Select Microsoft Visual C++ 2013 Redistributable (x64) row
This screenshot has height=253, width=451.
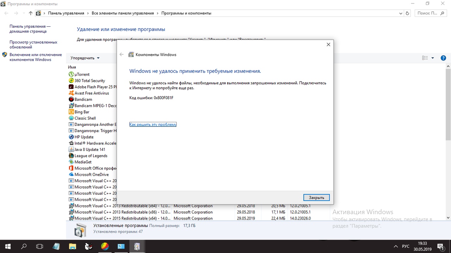[x=199, y=206]
